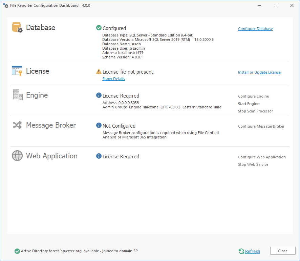Viewport: 300px width, 261px height.
Task: Click Start Engine action
Action: [249, 104]
